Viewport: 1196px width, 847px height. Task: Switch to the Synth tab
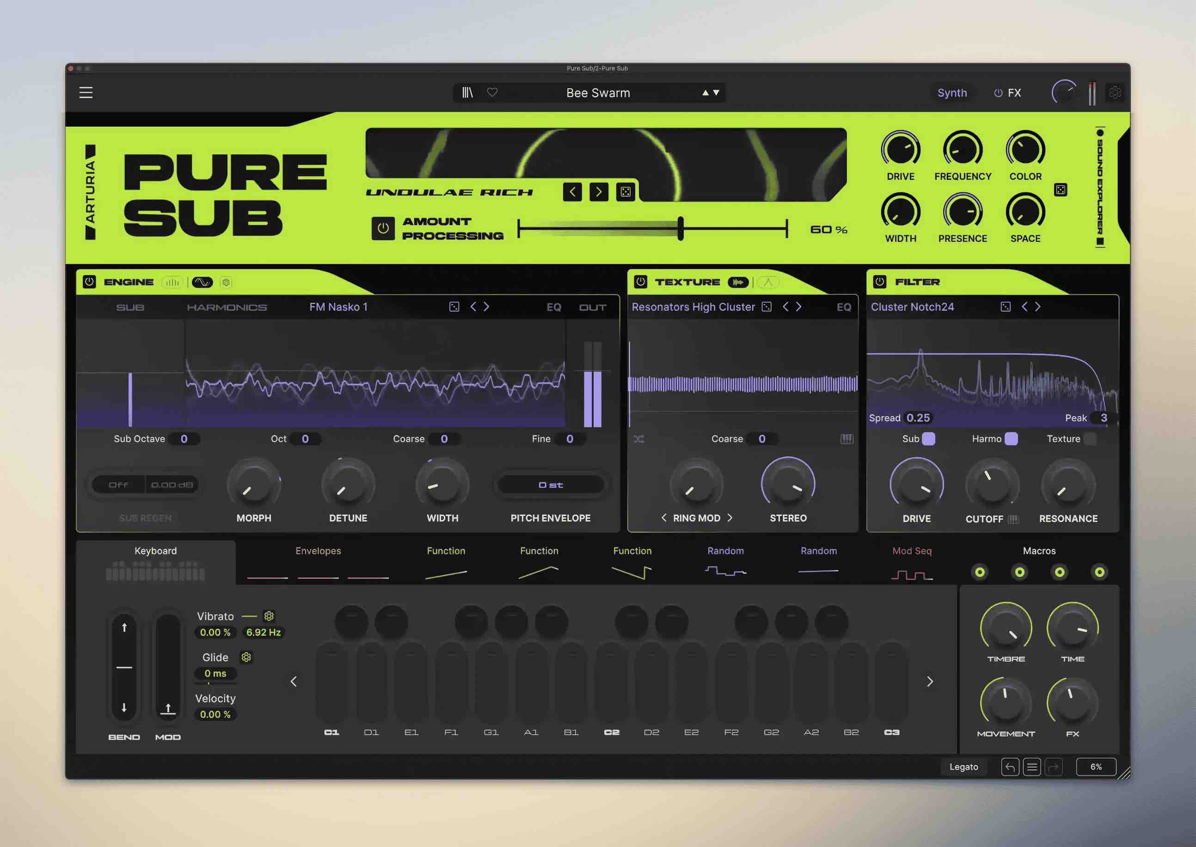[952, 93]
